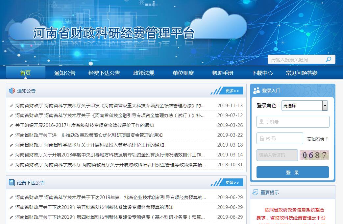
Task: Open the 下载中心 navigation item
Action: click(262, 73)
